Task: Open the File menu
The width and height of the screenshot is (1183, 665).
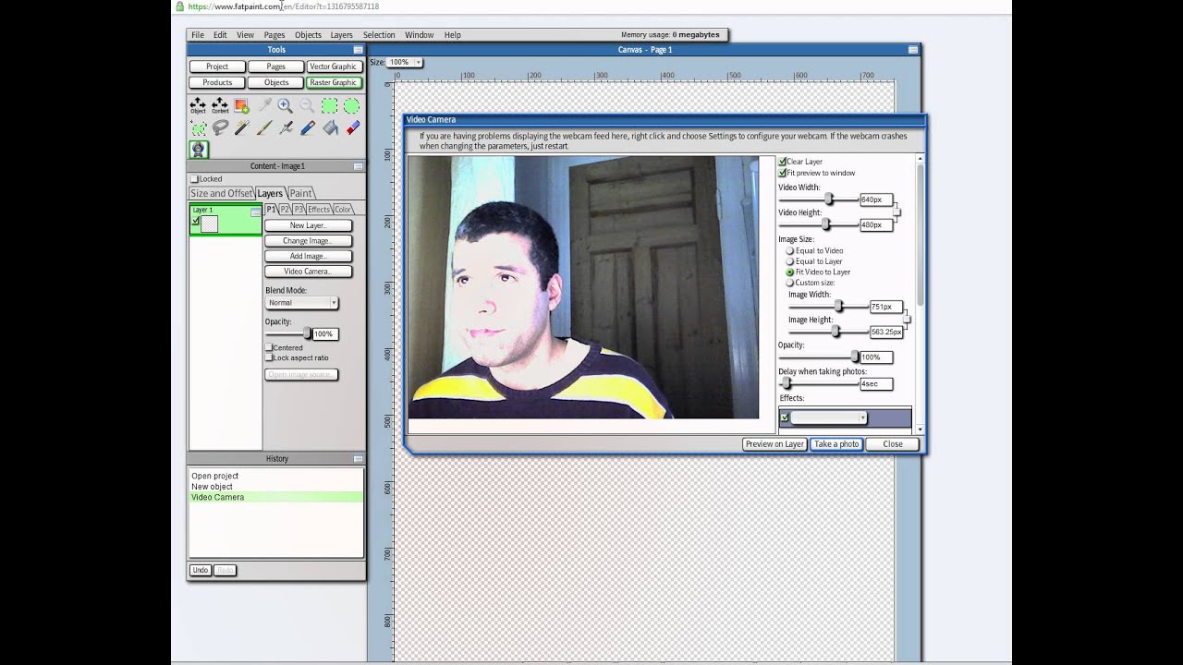Action: 198,35
